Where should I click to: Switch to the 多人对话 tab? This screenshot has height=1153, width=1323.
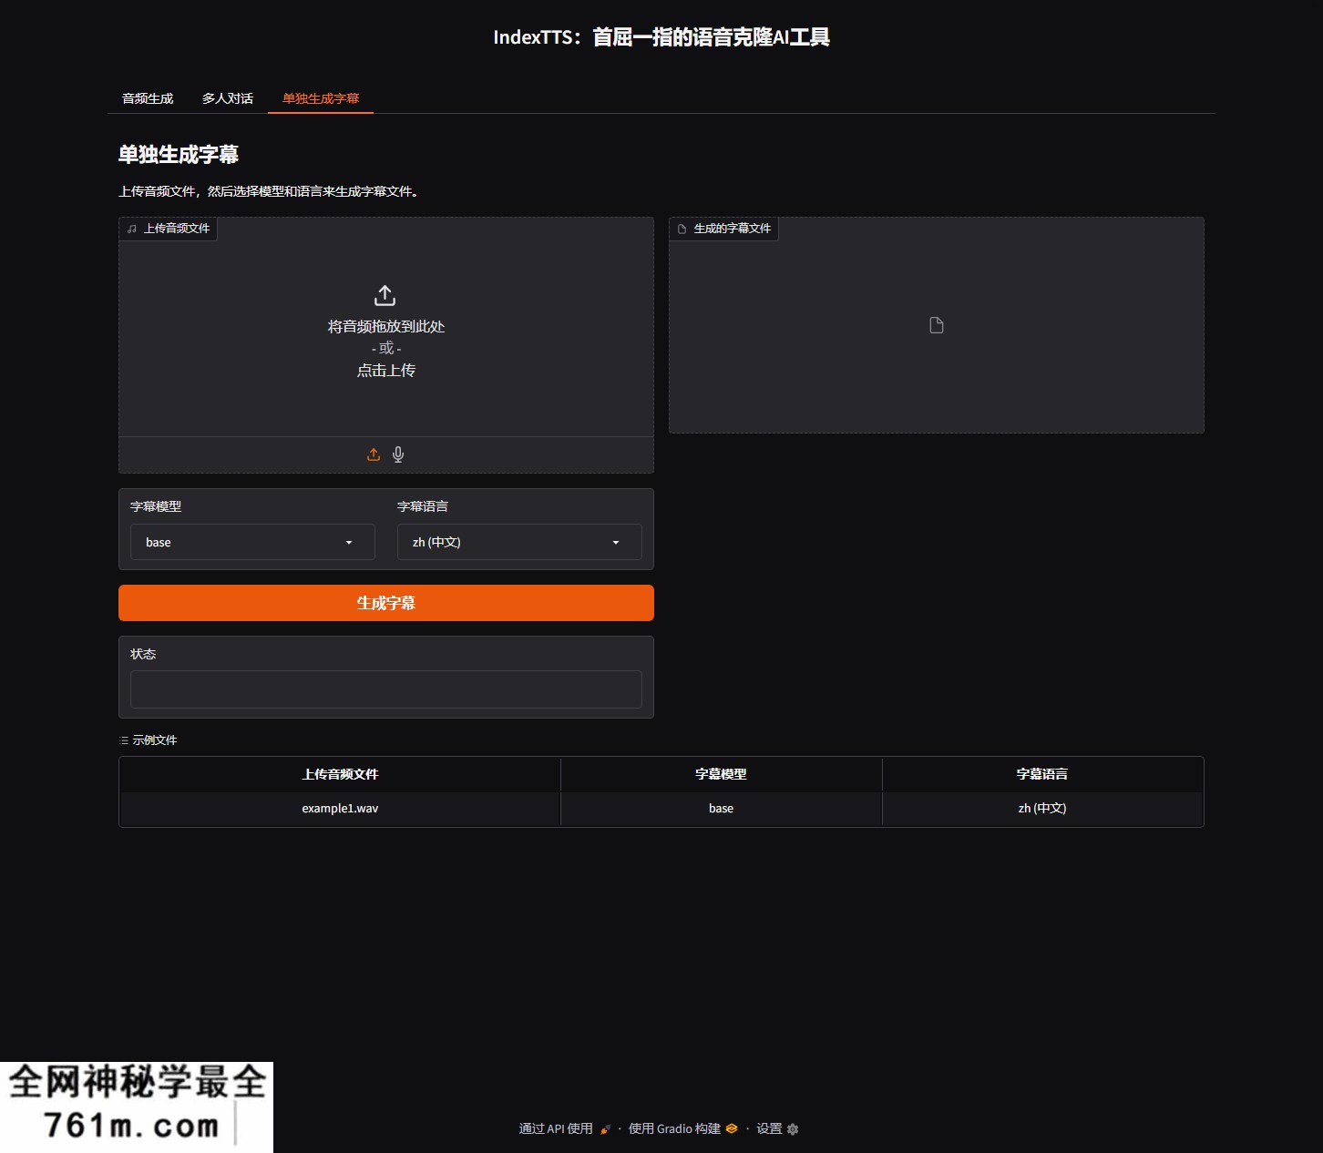pos(228,98)
